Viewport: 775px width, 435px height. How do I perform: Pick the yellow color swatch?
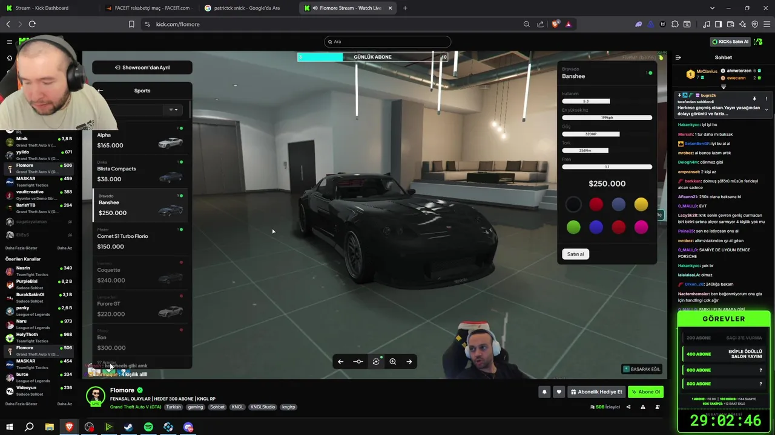(641, 205)
